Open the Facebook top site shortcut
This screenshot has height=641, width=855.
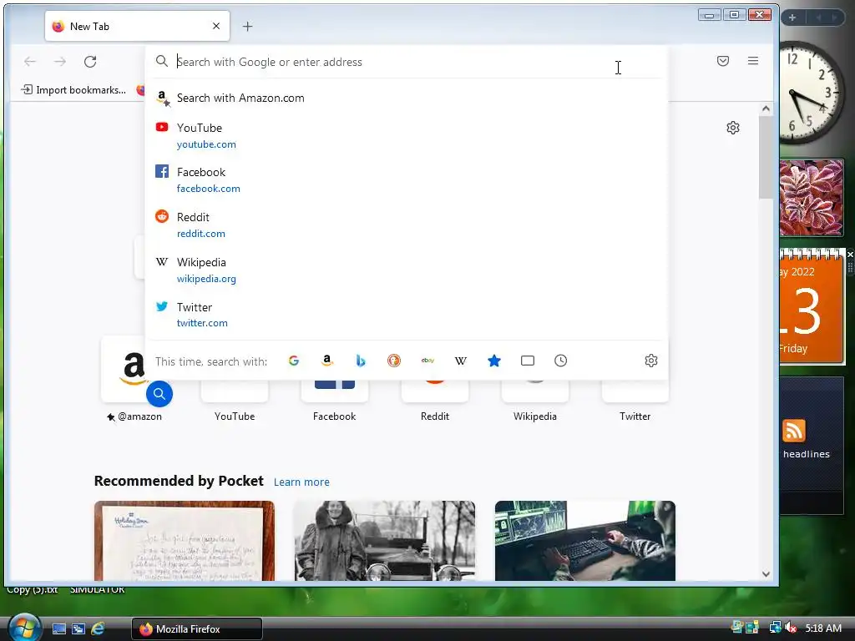(334, 403)
